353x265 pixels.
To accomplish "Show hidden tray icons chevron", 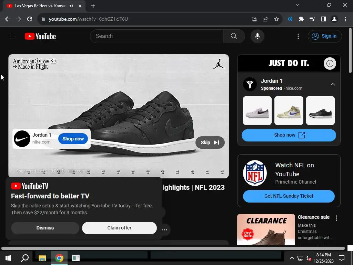I will pos(292,258).
